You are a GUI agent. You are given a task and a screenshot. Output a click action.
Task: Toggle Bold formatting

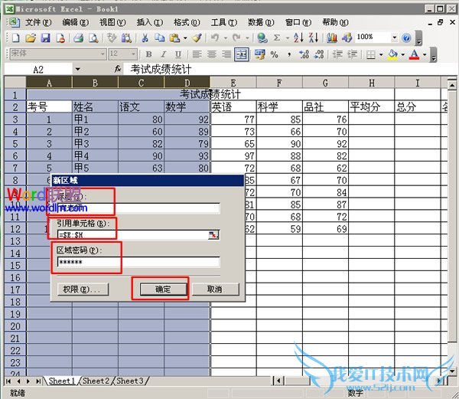pos(149,54)
